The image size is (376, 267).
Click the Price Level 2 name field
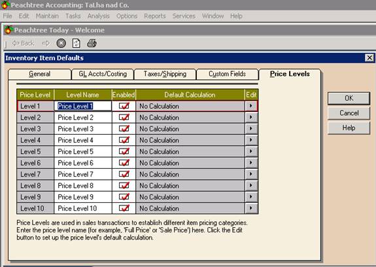(x=83, y=117)
